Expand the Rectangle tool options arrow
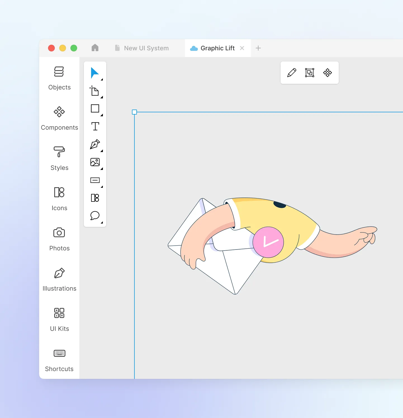403x418 pixels. pyautogui.click(x=102, y=115)
